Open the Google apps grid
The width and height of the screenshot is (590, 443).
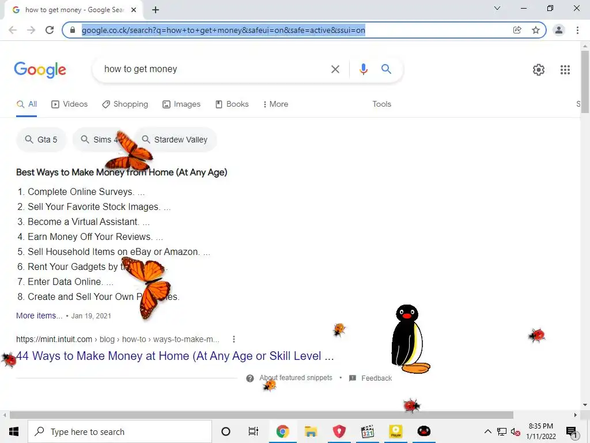click(x=565, y=70)
